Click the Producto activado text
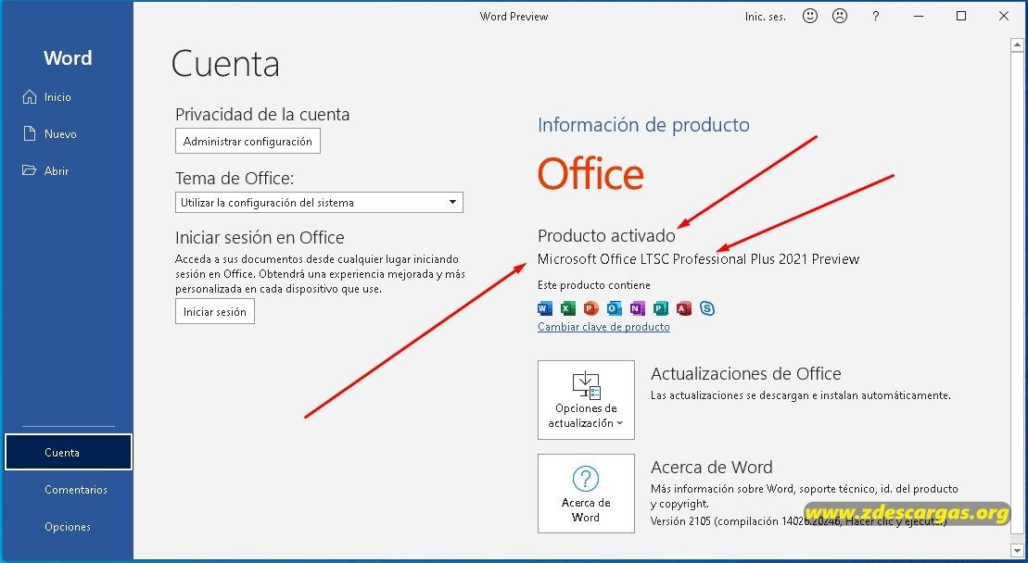 click(606, 236)
